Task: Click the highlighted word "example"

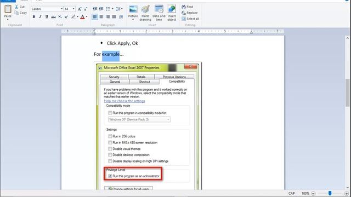Action: pos(111,54)
